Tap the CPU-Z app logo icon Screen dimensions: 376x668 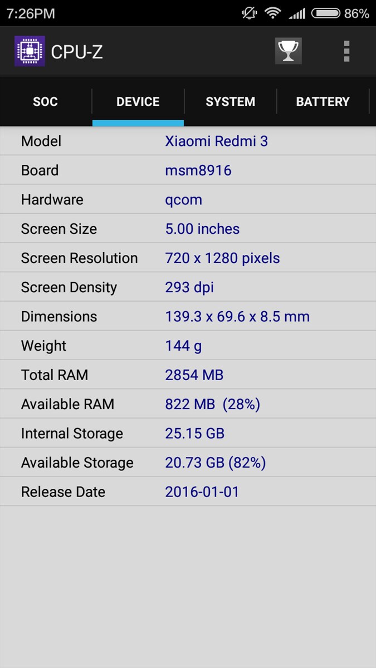tap(29, 51)
